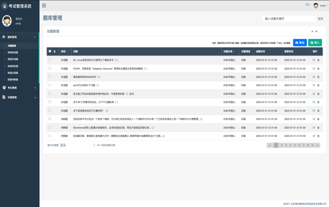Click the delete icon for the ipmi question row
Image resolution: width=329 pixels, height=207 pixels.
[x=318, y=85]
